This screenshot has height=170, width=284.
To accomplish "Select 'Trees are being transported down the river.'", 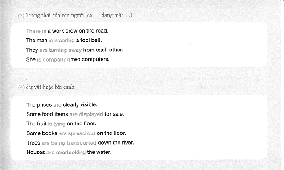I will (x=80, y=143).
